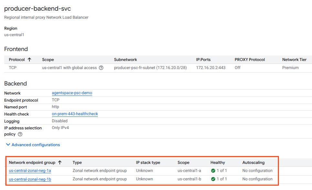
Task: Click the IP stack type column header
Action: click(x=148, y=163)
